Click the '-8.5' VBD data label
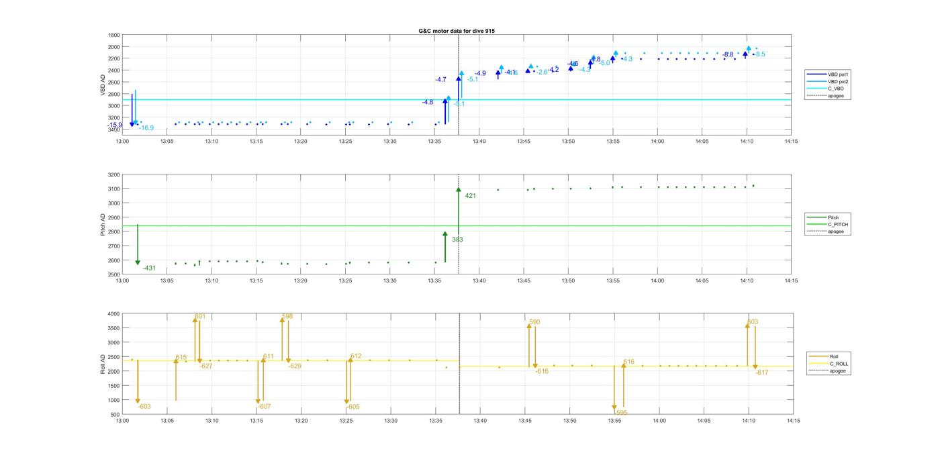This screenshot has height=465, width=940. point(759,54)
